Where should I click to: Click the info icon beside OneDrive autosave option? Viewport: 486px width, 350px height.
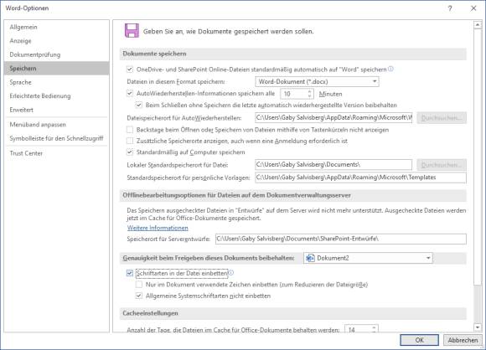(390, 69)
